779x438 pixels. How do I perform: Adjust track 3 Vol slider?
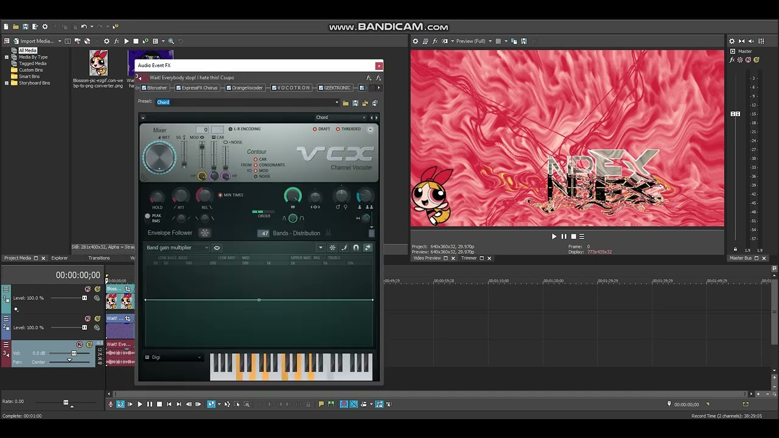coord(74,353)
